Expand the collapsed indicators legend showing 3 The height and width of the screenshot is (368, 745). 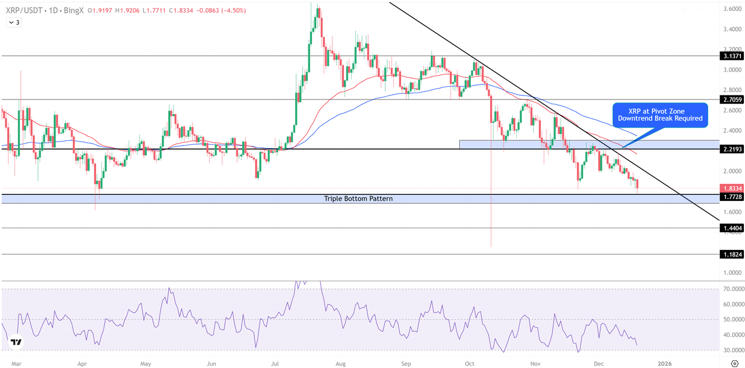[x=13, y=22]
